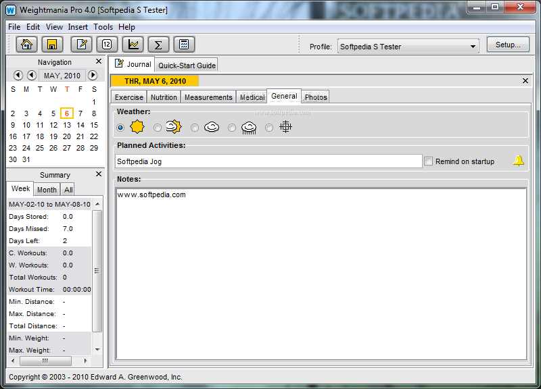This screenshot has height=389, width=541.
Task: Click the Summary vertical scrollbar thumb
Action: (x=97, y=271)
